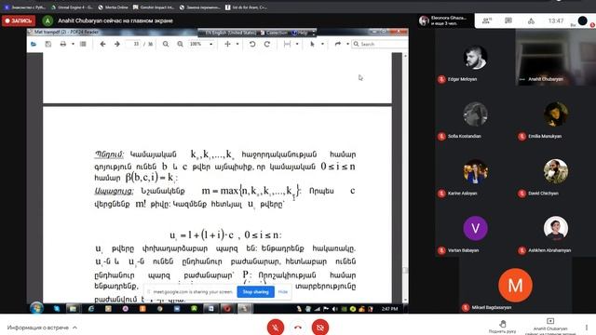Zoom in with the magnifier icon

coord(180,44)
